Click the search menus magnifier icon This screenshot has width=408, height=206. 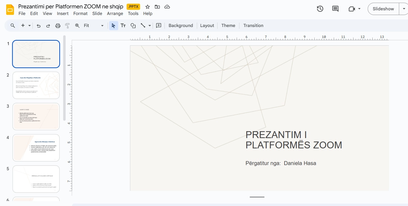click(x=12, y=25)
